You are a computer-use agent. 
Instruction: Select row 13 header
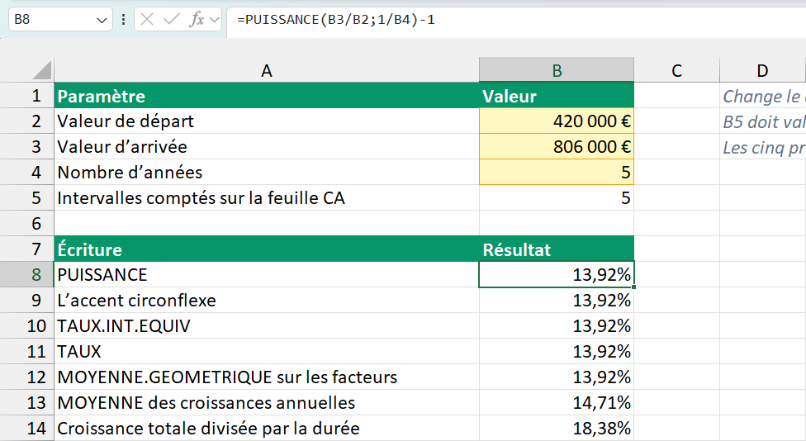(x=26, y=402)
